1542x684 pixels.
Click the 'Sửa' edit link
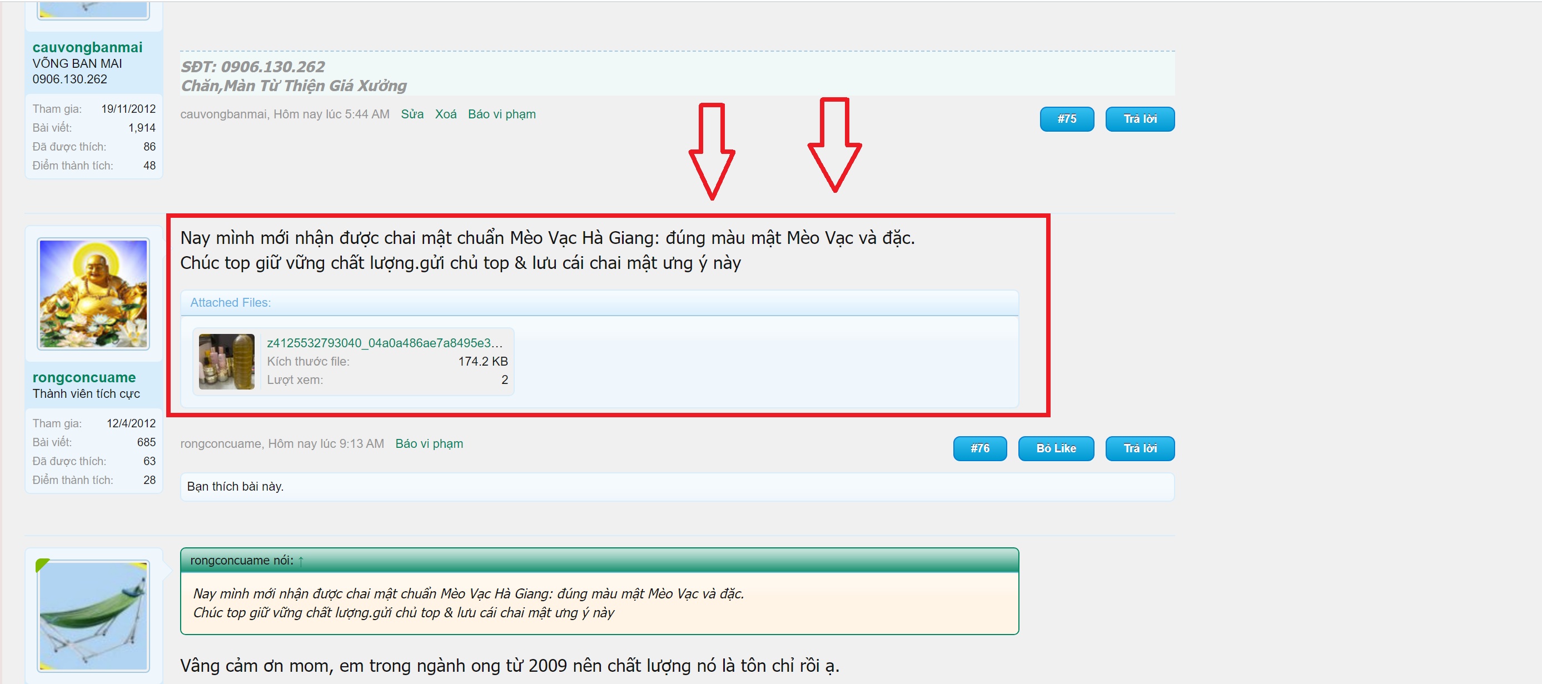412,114
